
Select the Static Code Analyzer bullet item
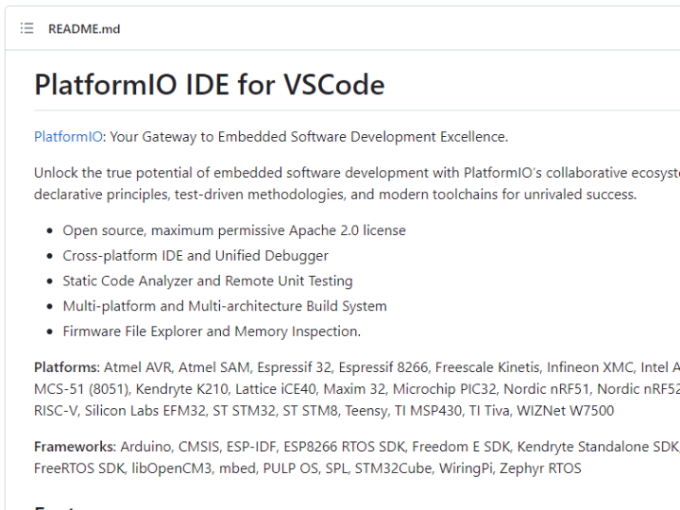(x=208, y=281)
